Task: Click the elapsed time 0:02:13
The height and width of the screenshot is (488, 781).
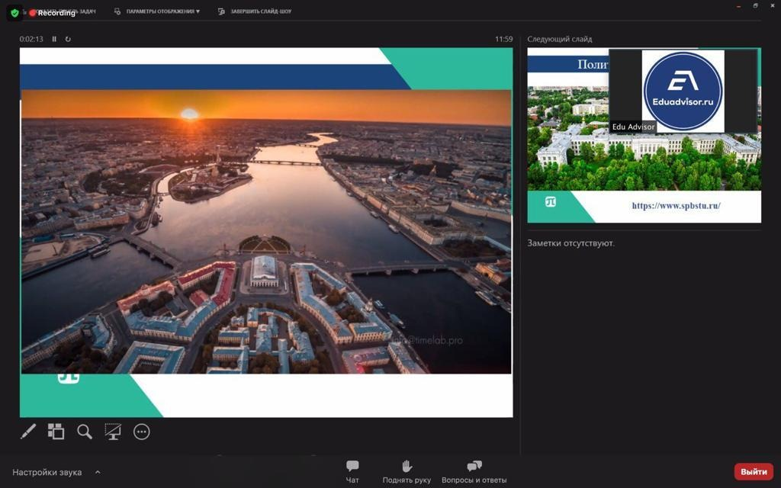Action: (x=31, y=39)
